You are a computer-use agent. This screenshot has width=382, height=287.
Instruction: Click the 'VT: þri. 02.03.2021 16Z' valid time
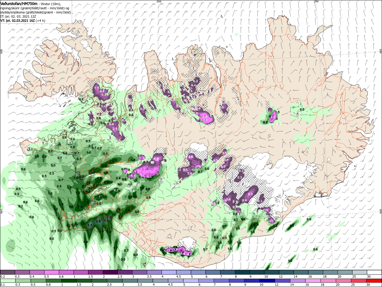(18, 21)
